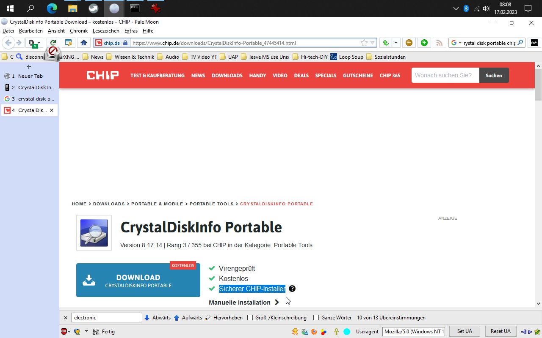Open Microsoft Edge from taskbar

52,8
